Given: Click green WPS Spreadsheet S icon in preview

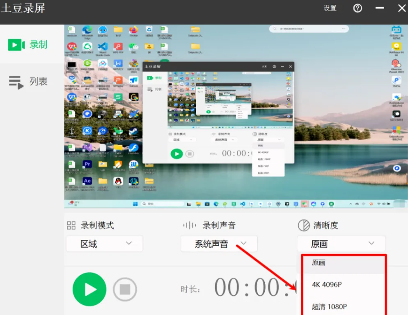Looking at the screenshot, I should click(118, 97).
